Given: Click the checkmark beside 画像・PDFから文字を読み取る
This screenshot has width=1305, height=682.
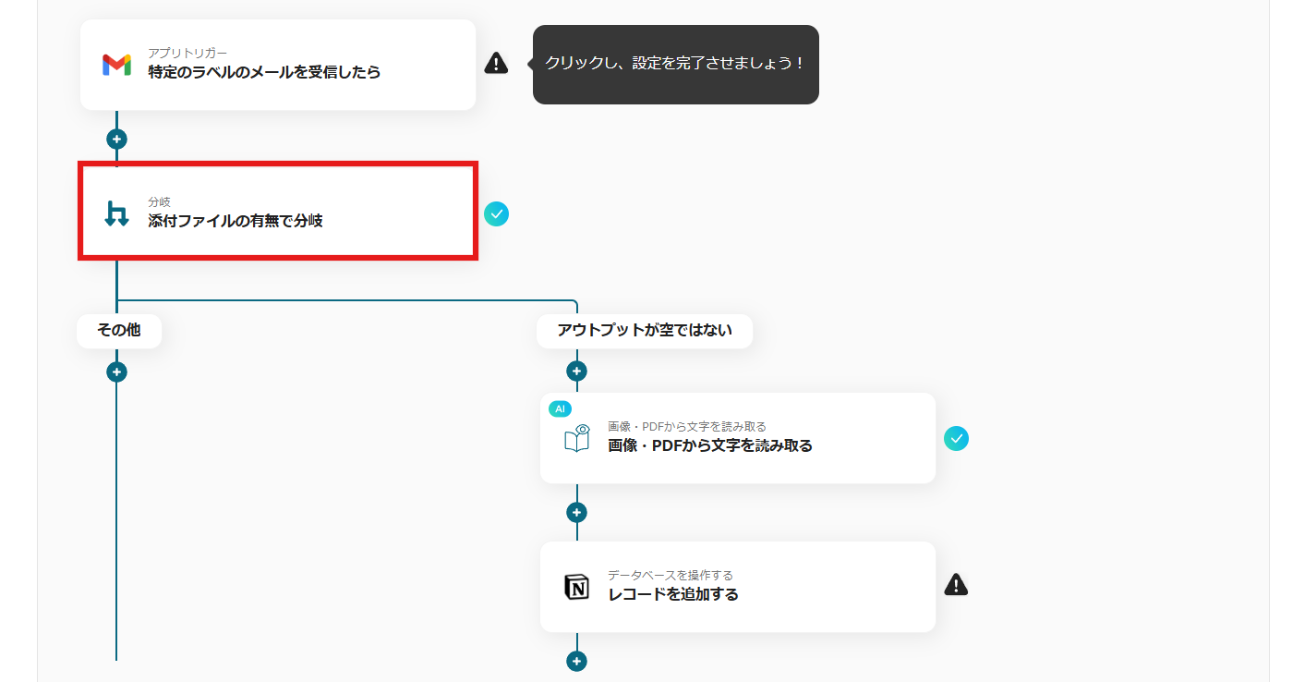Looking at the screenshot, I should click(956, 438).
